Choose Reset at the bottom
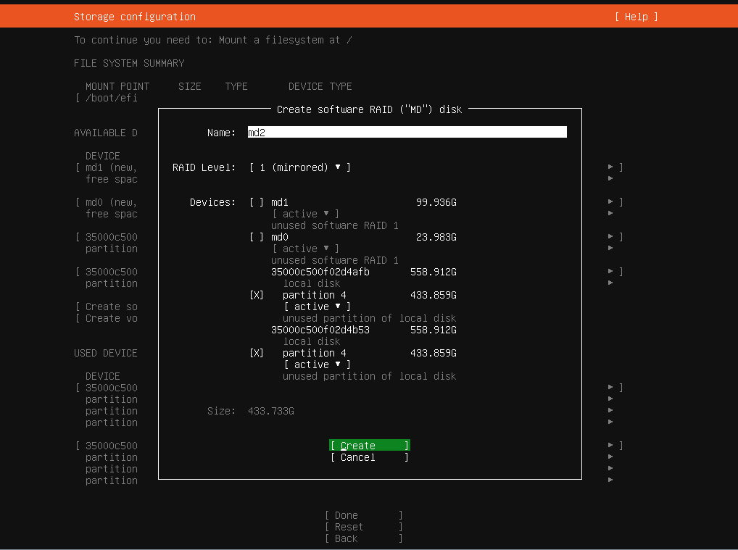Screen dimensions: 738x550 [363, 527]
